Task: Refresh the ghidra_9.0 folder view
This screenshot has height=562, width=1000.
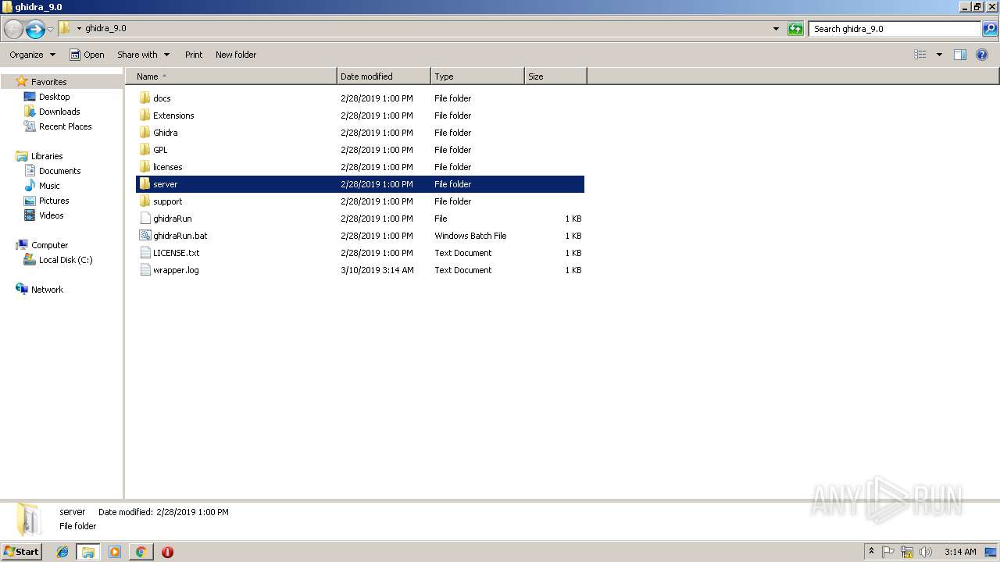Action: [x=795, y=29]
